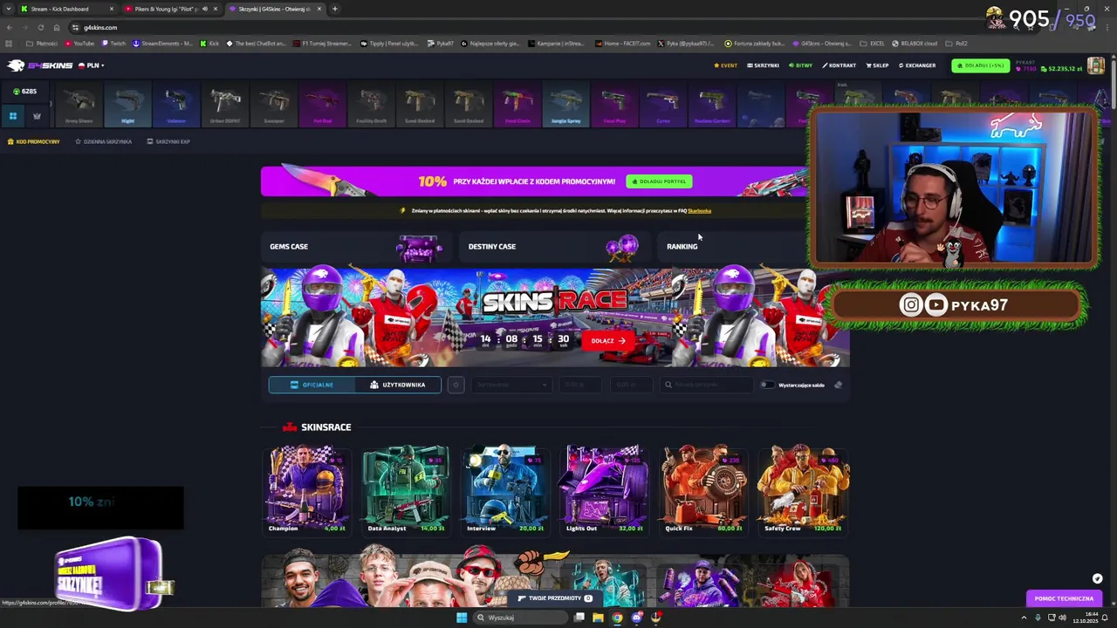Expand the PLN currency dropdown
The height and width of the screenshot is (628, 1117).
pos(91,65)
